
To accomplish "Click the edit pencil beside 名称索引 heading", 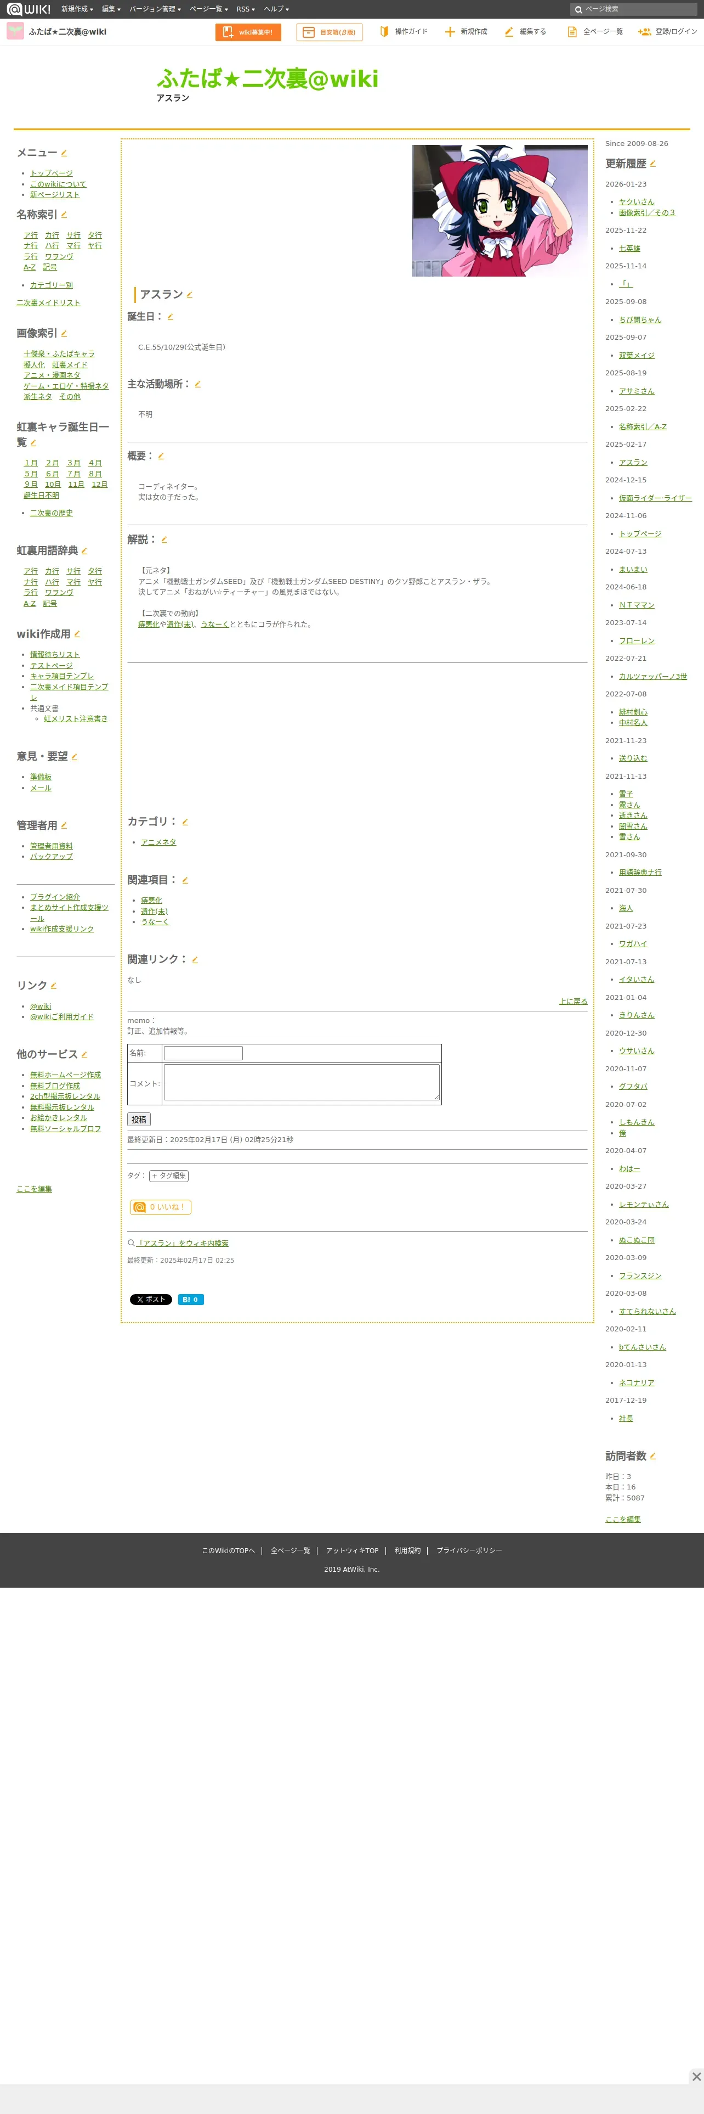I will click(x=64, y=215).
